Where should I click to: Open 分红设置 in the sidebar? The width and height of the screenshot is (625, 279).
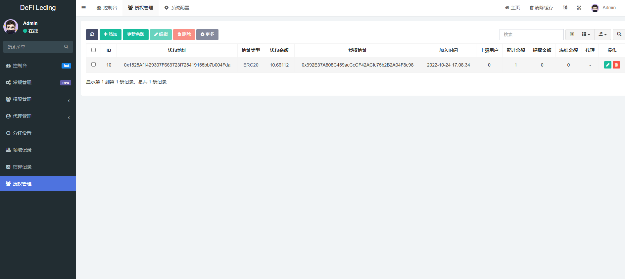38,133
